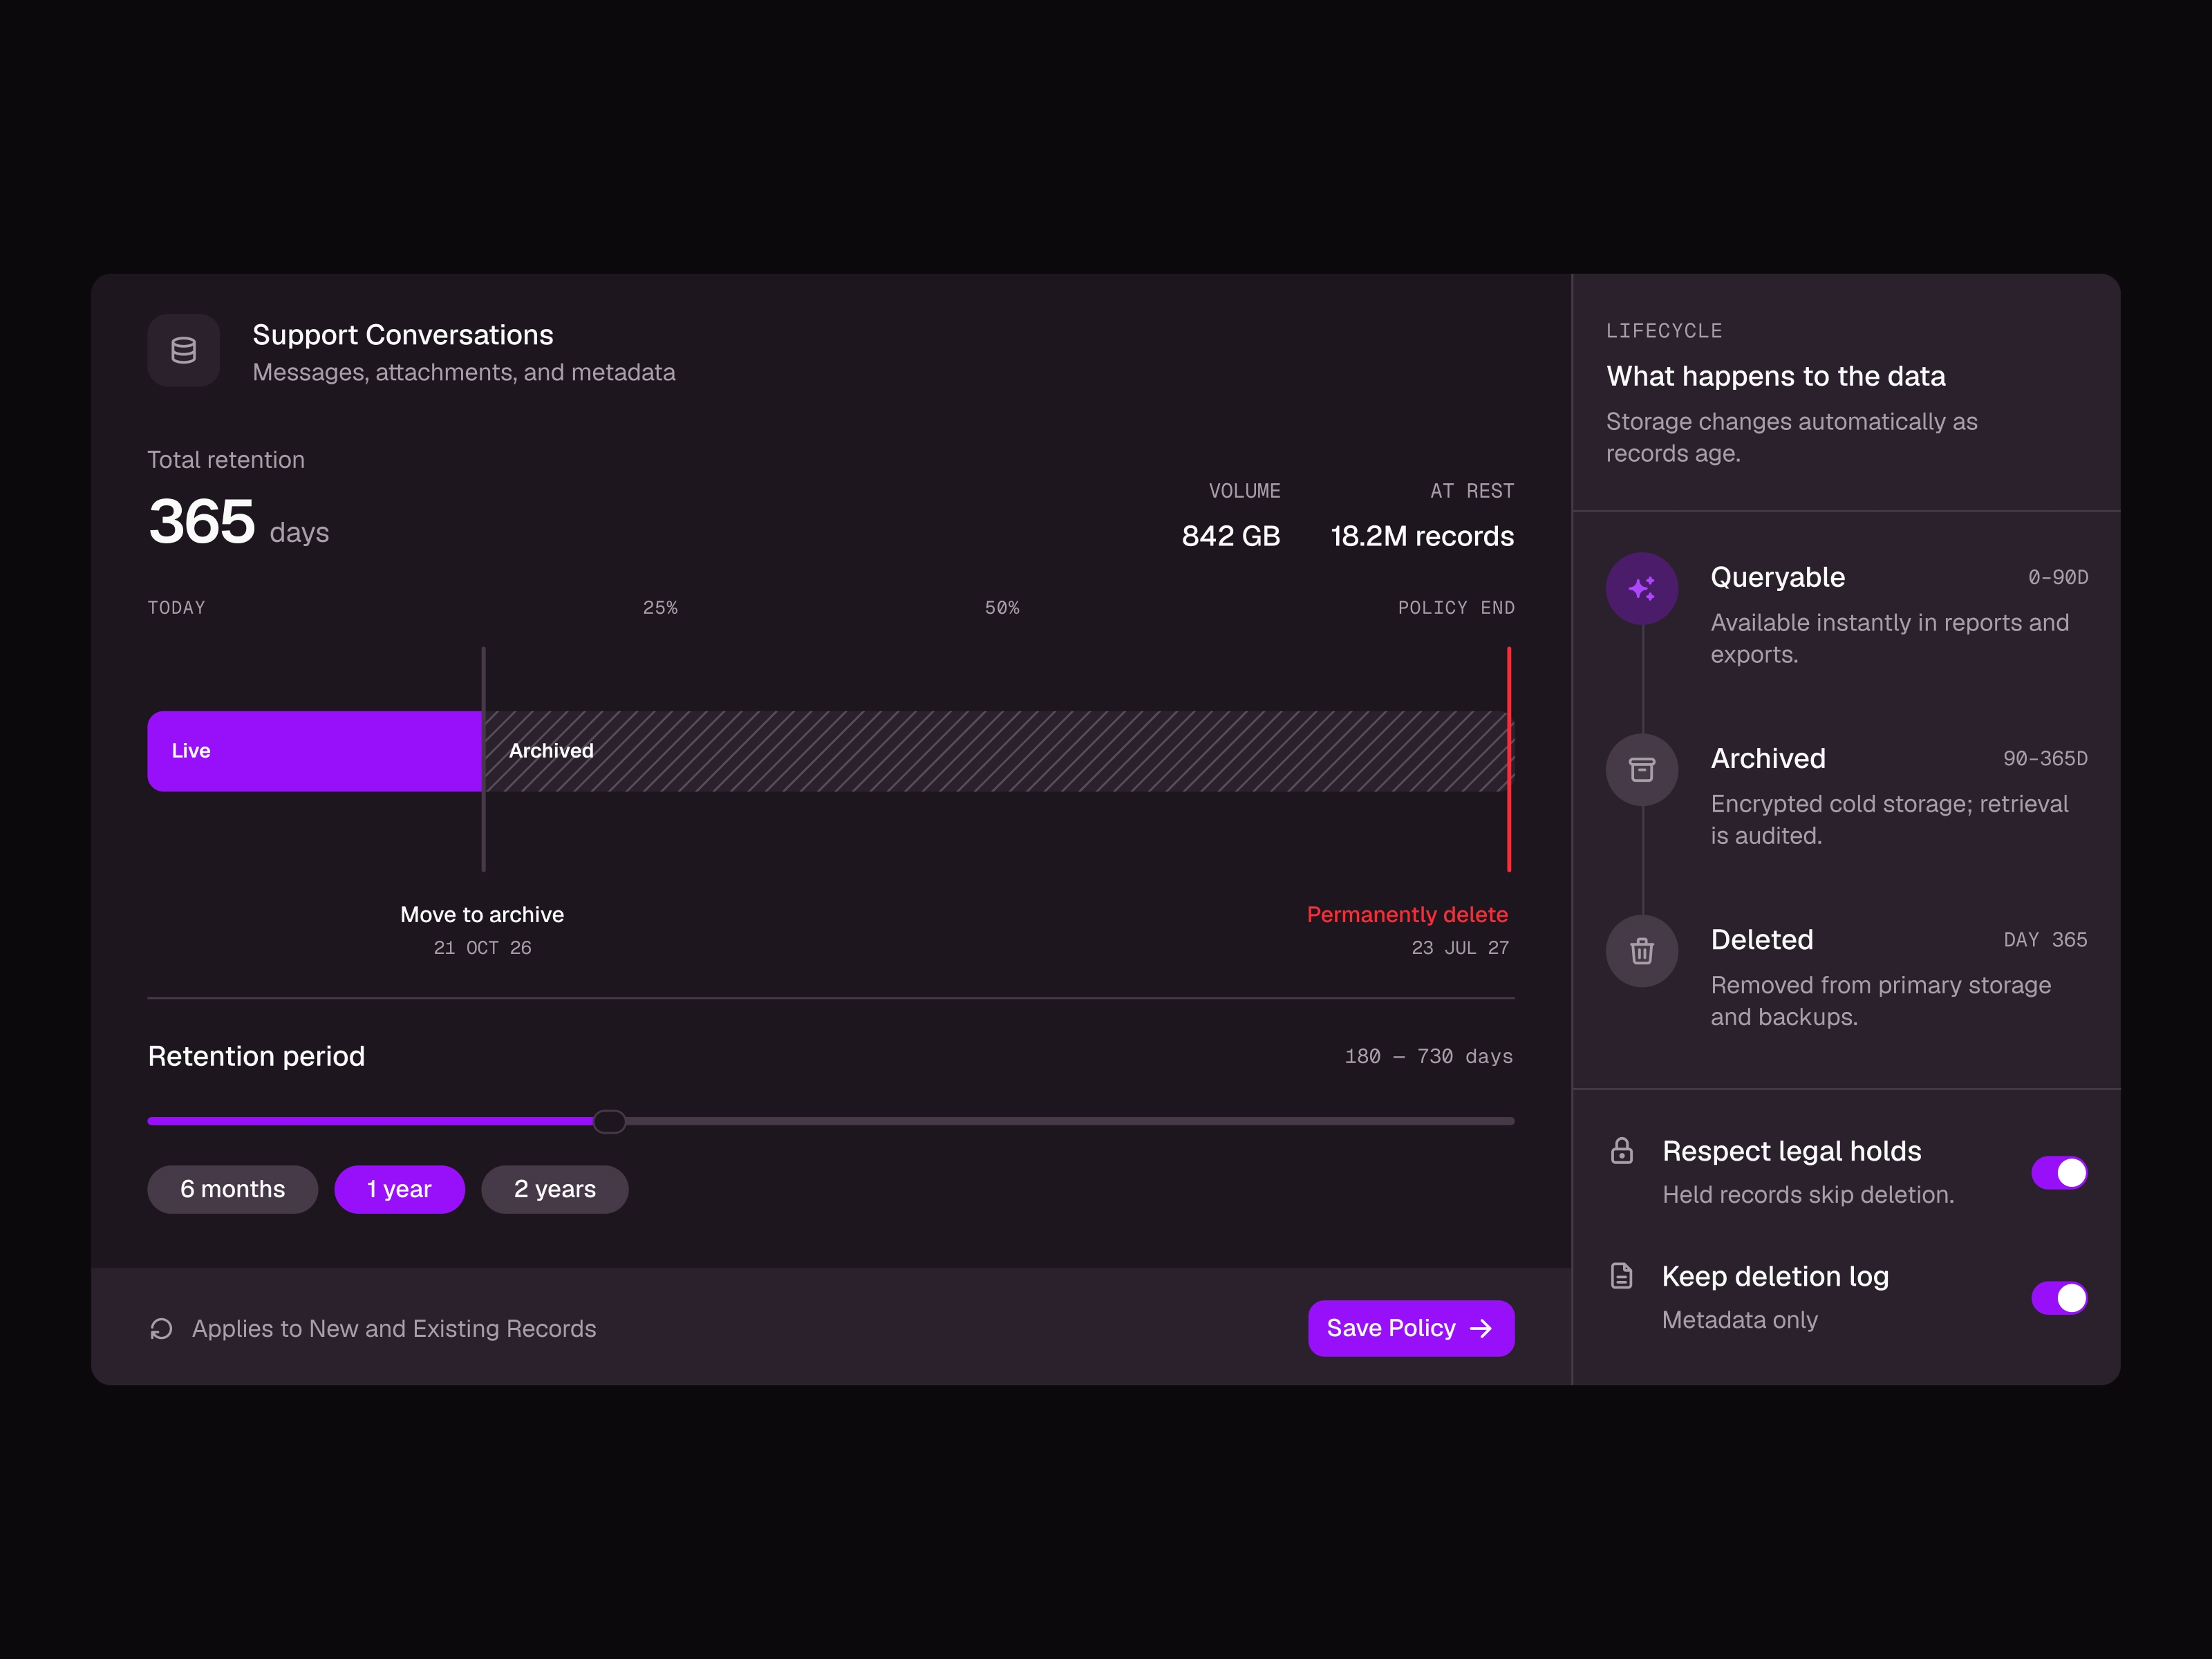This screenshot has width=2212, height=1659.
Task: Click the lock icon beside Respect legal holds
Action: point(1622,1151)
